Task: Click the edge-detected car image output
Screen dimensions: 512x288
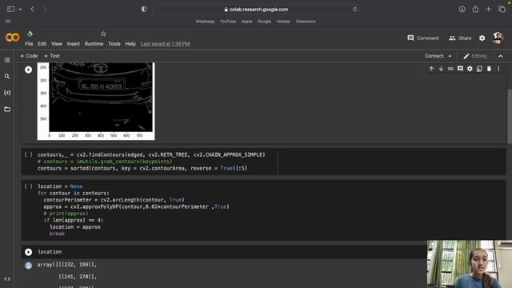Action: [x=96, y=102]
